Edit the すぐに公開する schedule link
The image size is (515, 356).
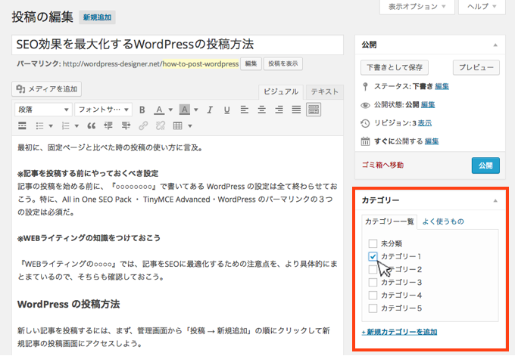[432, 141]
